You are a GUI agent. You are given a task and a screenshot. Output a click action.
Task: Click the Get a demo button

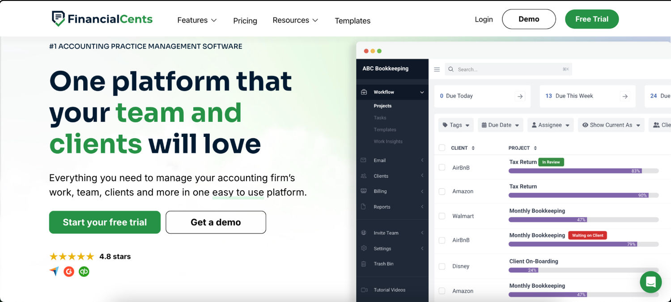coord(216,222)
